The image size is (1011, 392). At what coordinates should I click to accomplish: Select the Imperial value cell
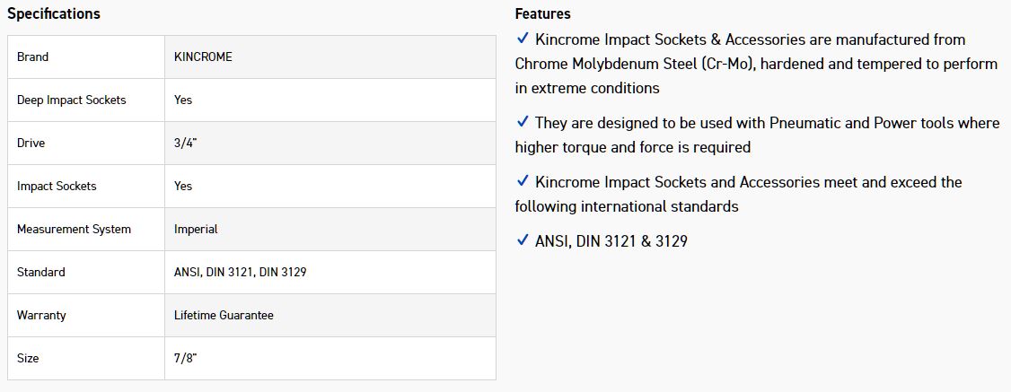pos(196,229)
